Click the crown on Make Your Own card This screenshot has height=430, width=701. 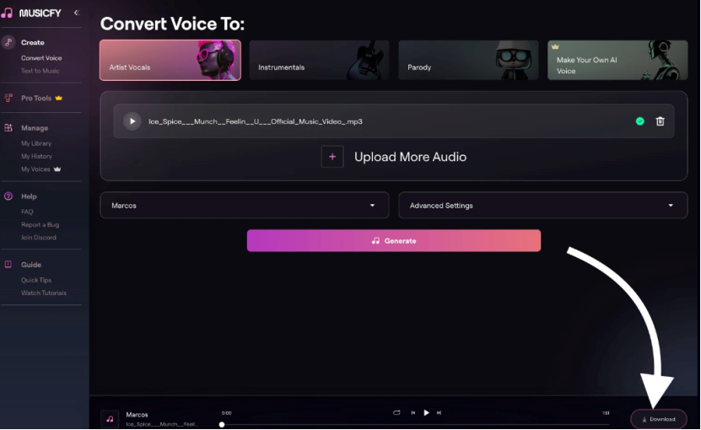(555, 46)
